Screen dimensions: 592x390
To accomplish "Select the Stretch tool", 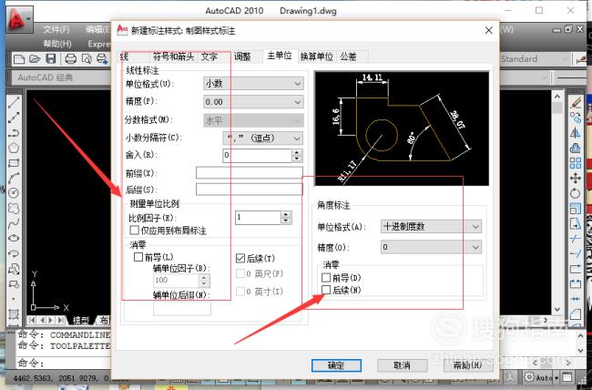I will click(576, 223).
